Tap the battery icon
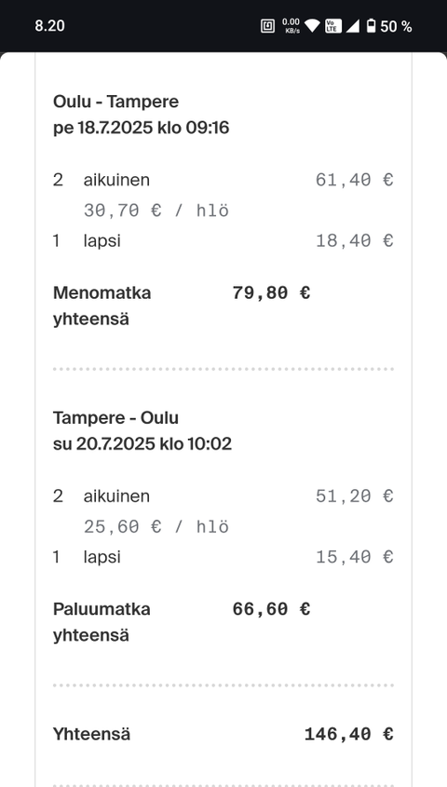Screen dimensions: 447x787 pyautogui.click(x=371, y=26)
